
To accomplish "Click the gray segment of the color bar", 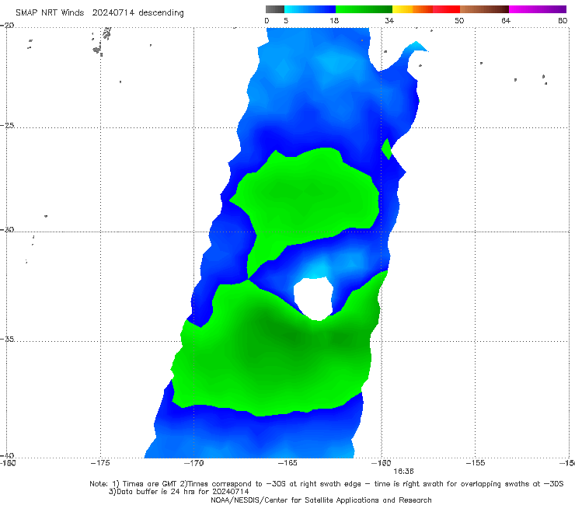I will click(x=275, y=9).
